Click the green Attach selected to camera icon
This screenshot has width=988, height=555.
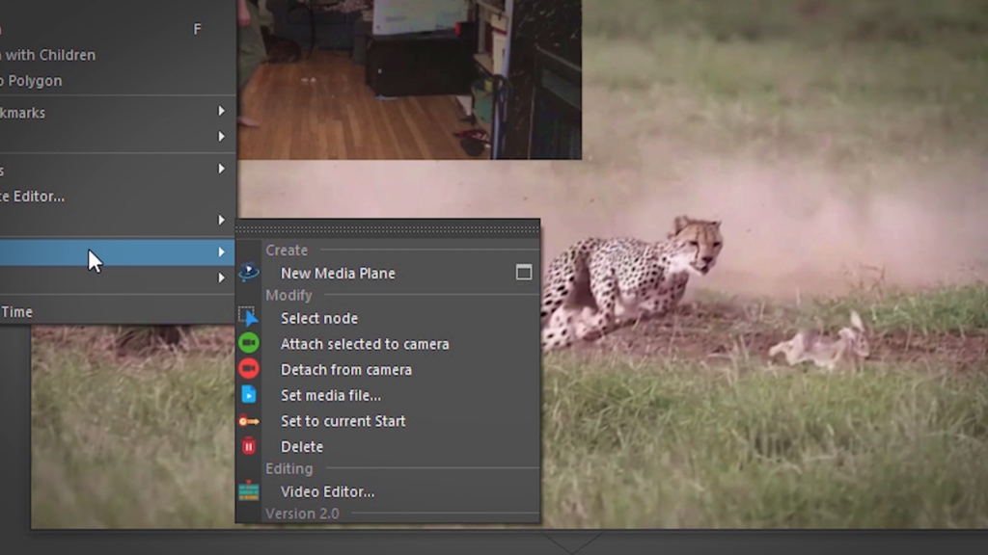249,343
